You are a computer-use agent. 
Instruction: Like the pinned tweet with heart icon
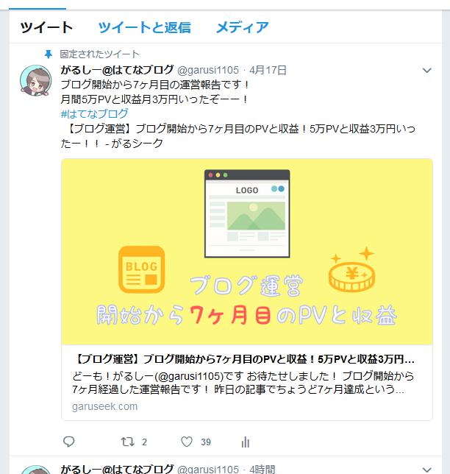pyautogui.click(x=187, y=442)
